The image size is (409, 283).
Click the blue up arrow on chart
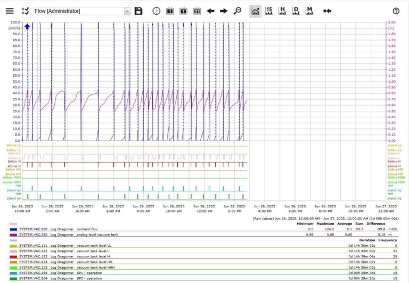27,26
